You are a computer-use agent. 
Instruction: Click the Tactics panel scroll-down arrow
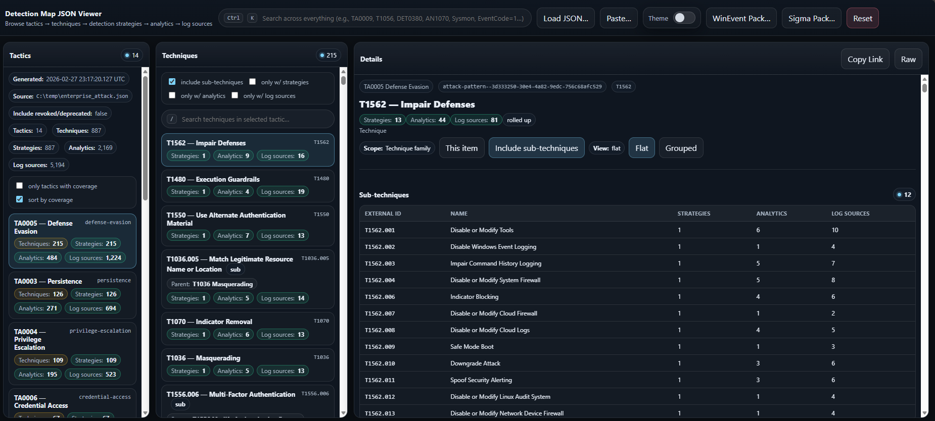pos(145,413)
